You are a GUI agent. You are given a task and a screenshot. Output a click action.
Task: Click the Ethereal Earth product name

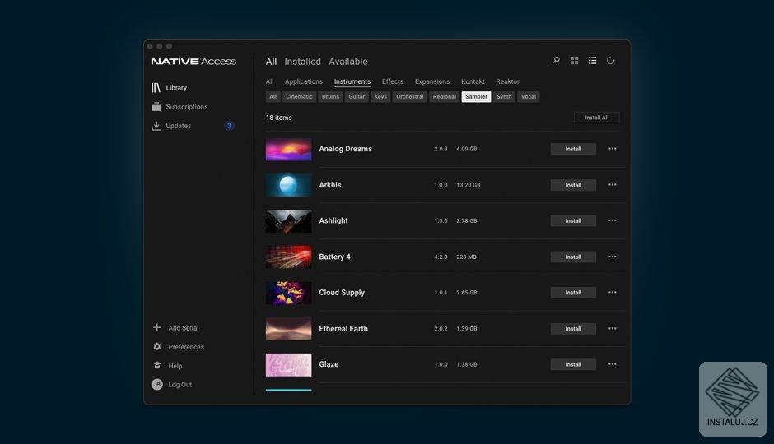click(x=343, y=329)
